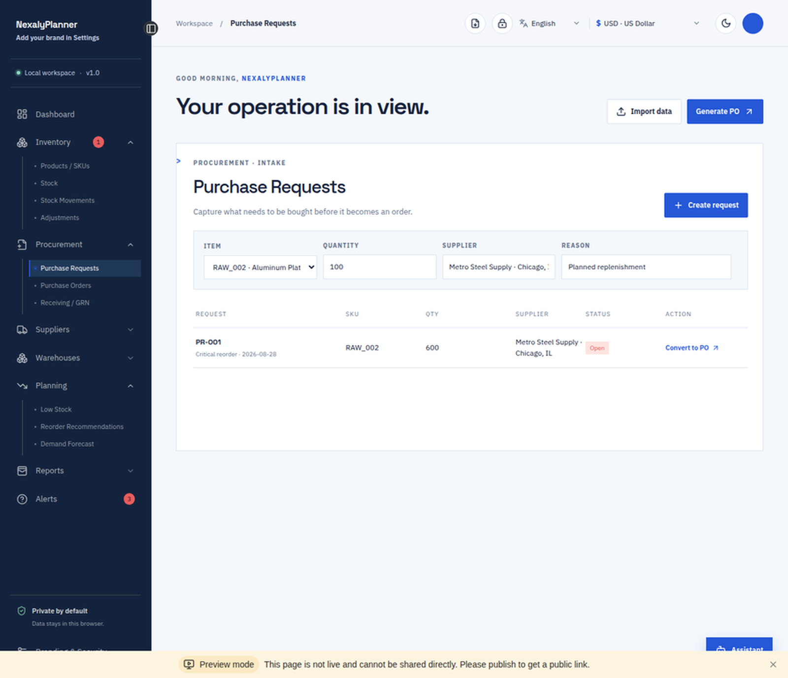Click the Preview mode monitor icon
The image size is (788, 678).
pos(189,664)
